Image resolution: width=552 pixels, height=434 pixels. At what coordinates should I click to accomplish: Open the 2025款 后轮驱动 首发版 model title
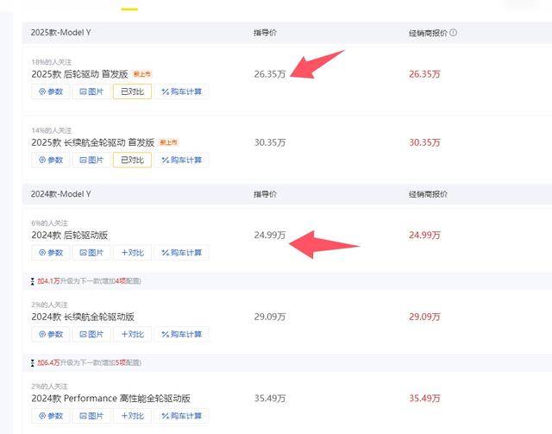pyautogui.click(x=79, y=74)
